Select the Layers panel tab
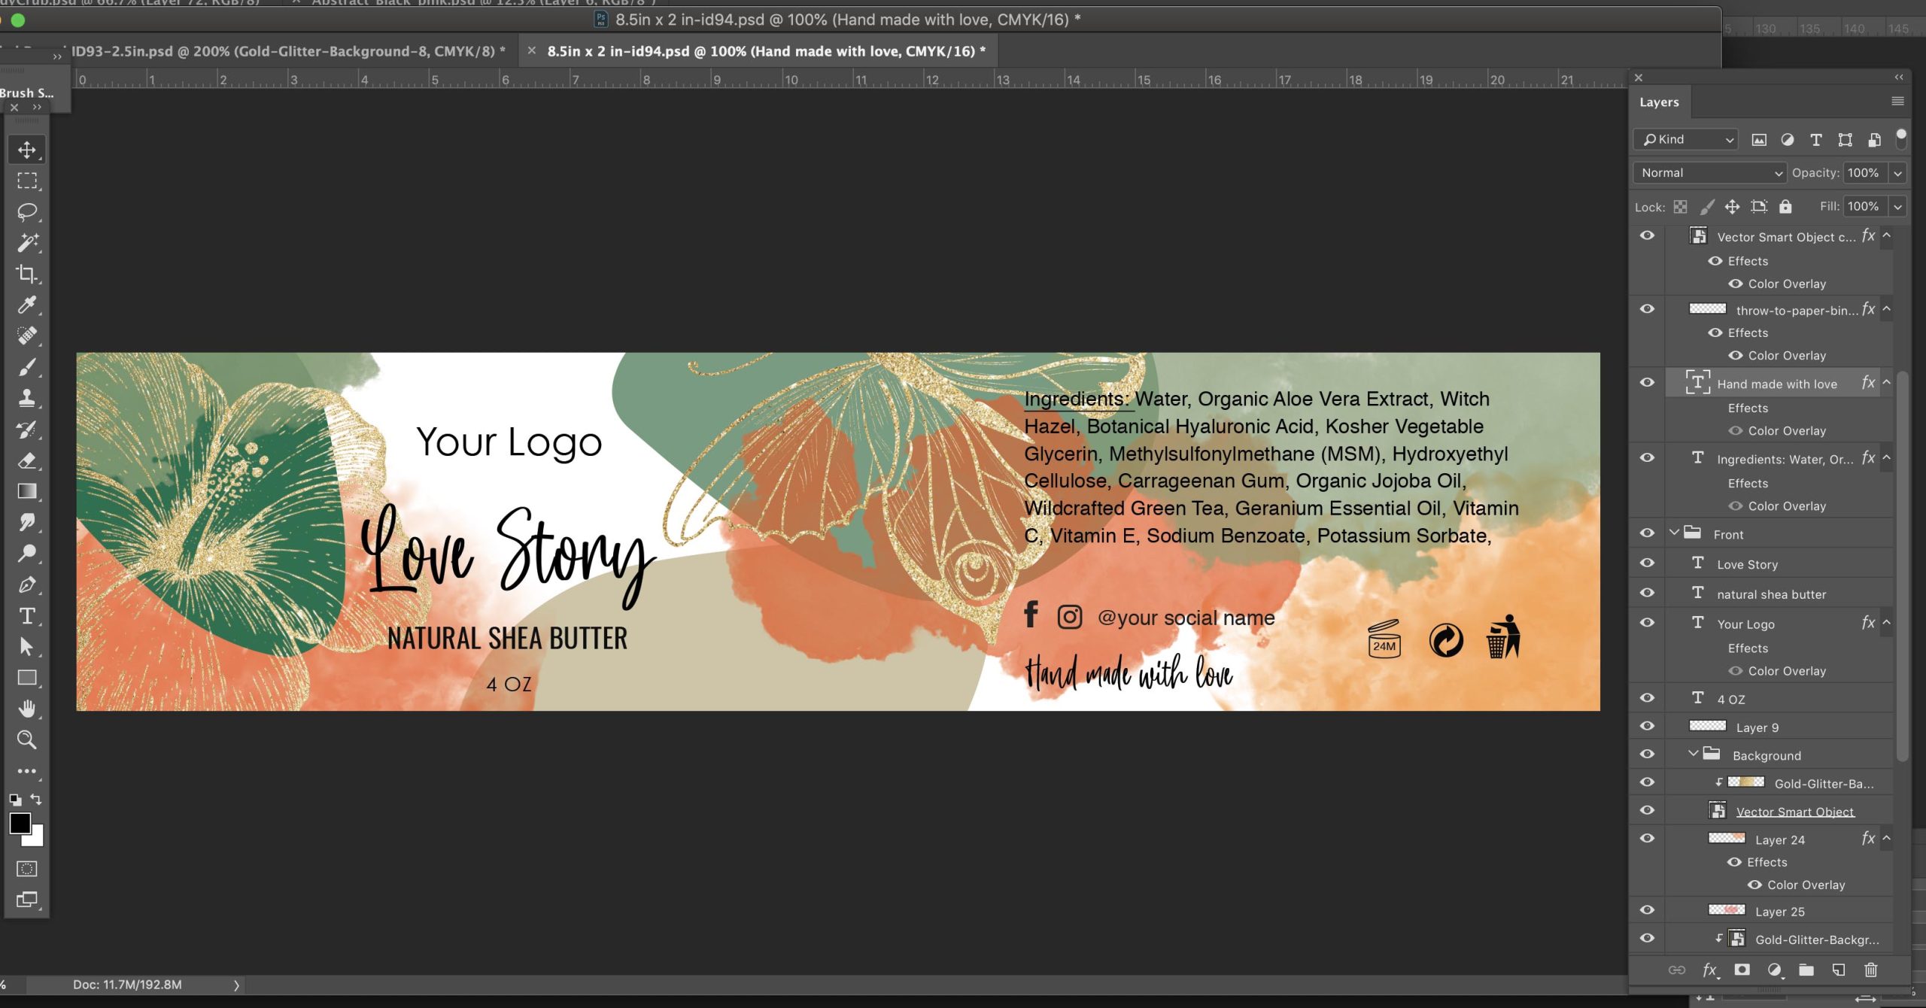The height and width of the screenshot is (1008, 1926). point(1659,102)
